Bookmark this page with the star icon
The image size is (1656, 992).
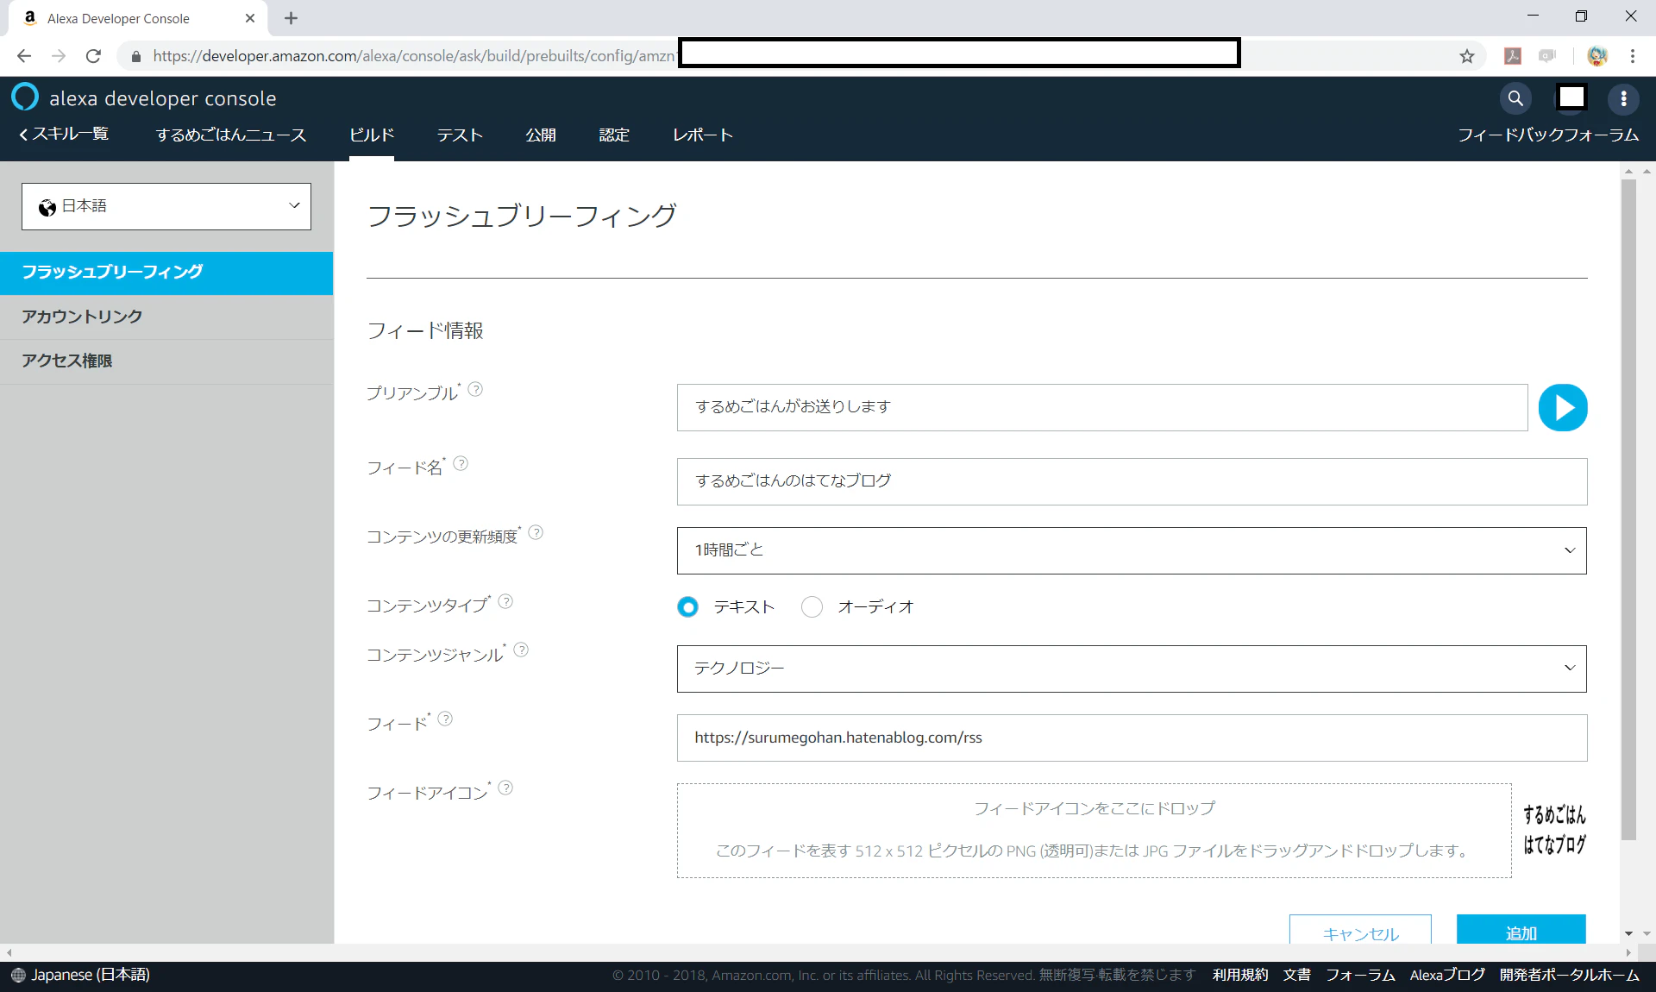[1467, 56]
